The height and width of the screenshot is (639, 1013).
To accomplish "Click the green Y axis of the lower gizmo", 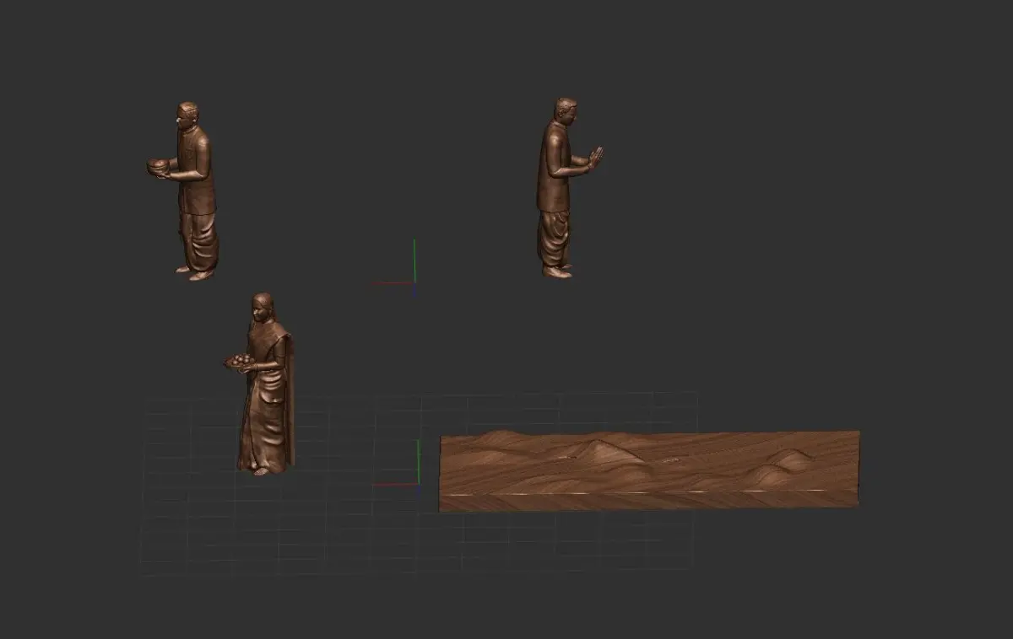I will pos(419,461).
